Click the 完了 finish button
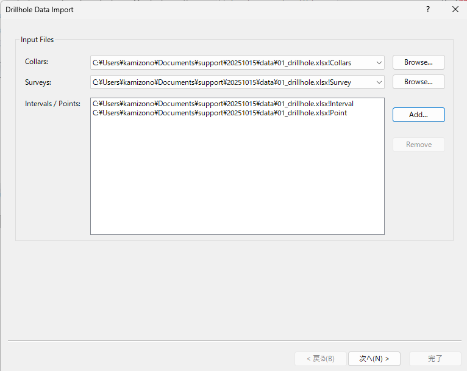 435,359
